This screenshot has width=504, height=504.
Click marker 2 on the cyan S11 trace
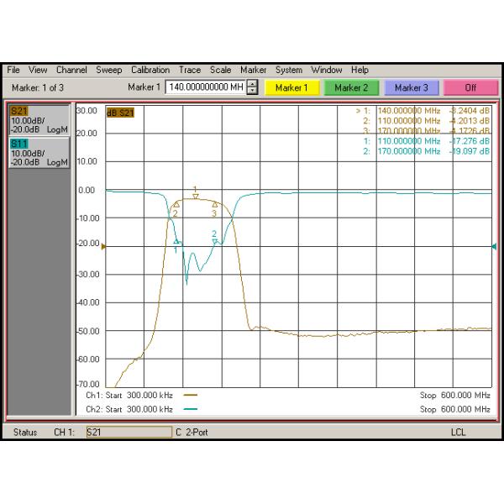coord(215,240)
